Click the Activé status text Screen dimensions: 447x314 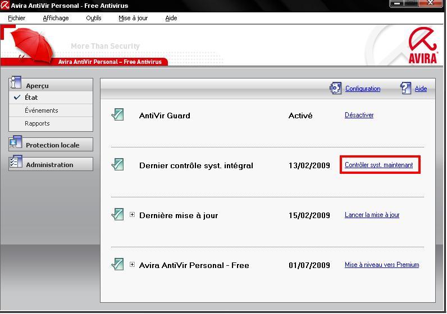tap(300, 116)
